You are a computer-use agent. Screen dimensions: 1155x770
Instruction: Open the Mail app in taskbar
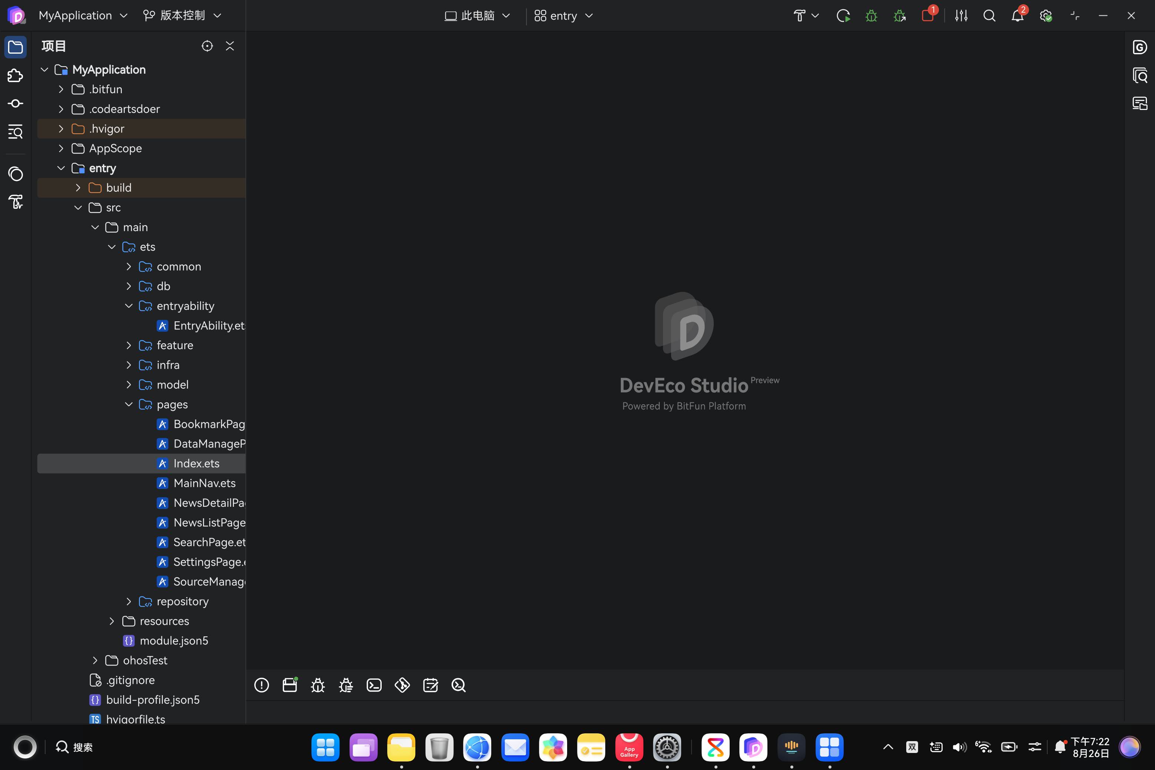click(515, 747)
